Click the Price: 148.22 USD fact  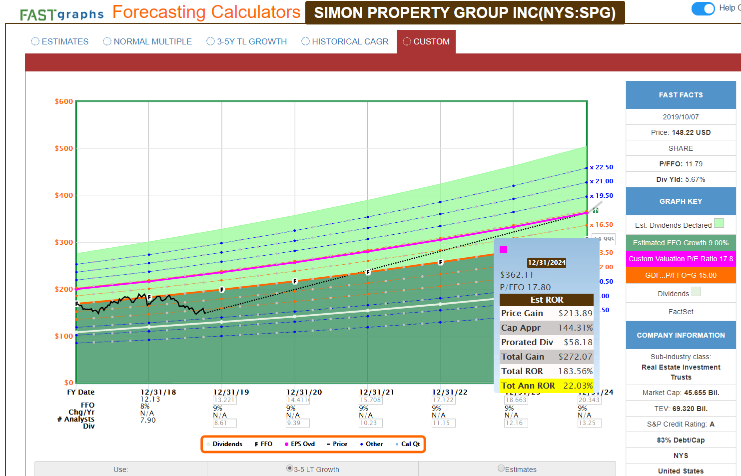click(x=681, y=132)
